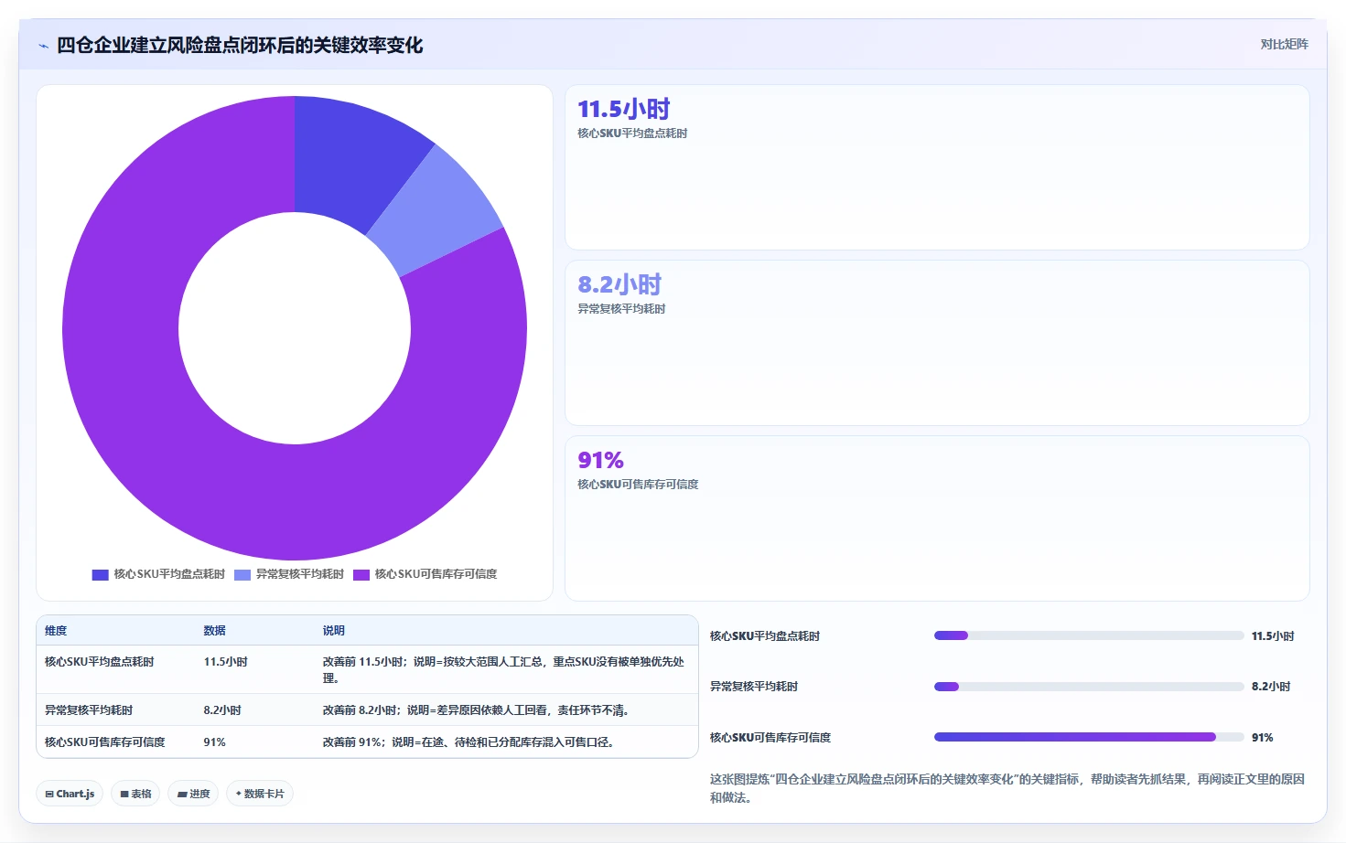Click the 数据 table column header
Image resolution: width=1346 pixels, height=843 pixels.
[214, 631]
